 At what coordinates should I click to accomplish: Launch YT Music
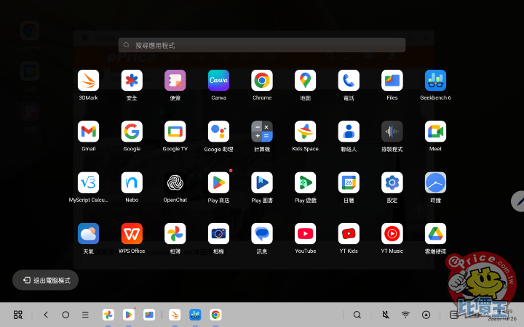[392, 233]
